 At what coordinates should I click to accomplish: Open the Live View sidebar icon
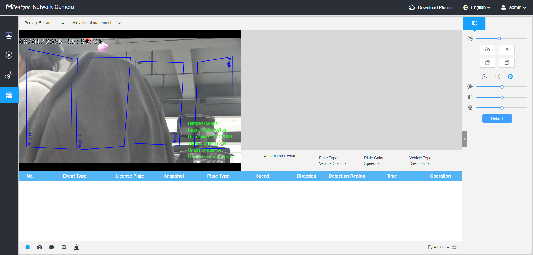pyautogui.click(x=9, y=35)
